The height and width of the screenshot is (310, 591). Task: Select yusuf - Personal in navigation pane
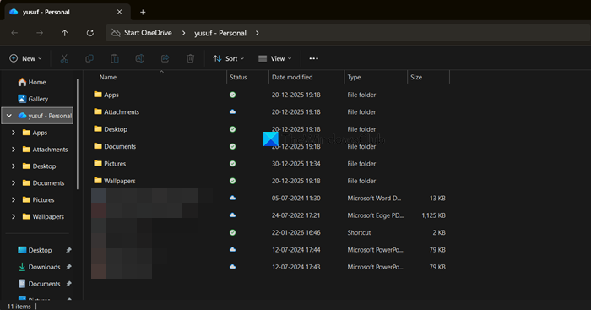coord(38,116)
